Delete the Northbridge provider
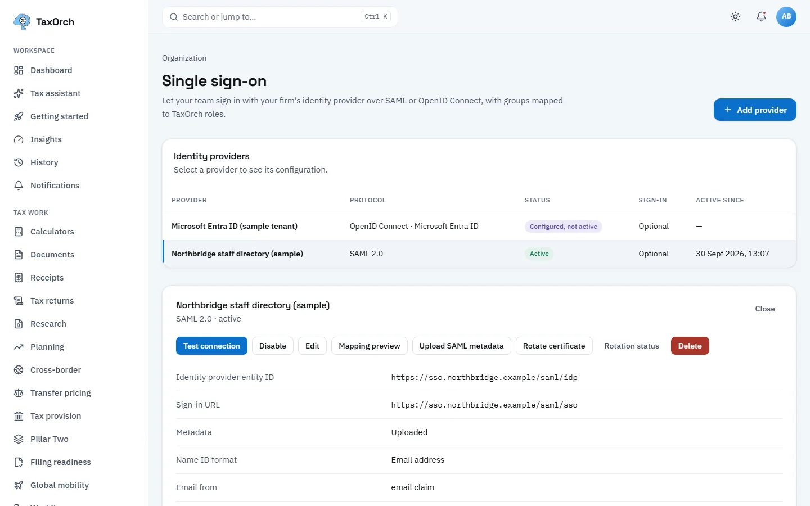This screenshot has width=810, height=506. 690,346
